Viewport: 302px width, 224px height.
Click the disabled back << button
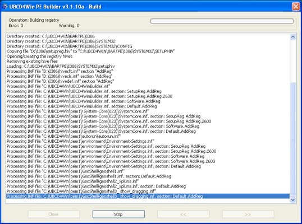(x=183, y=214)
